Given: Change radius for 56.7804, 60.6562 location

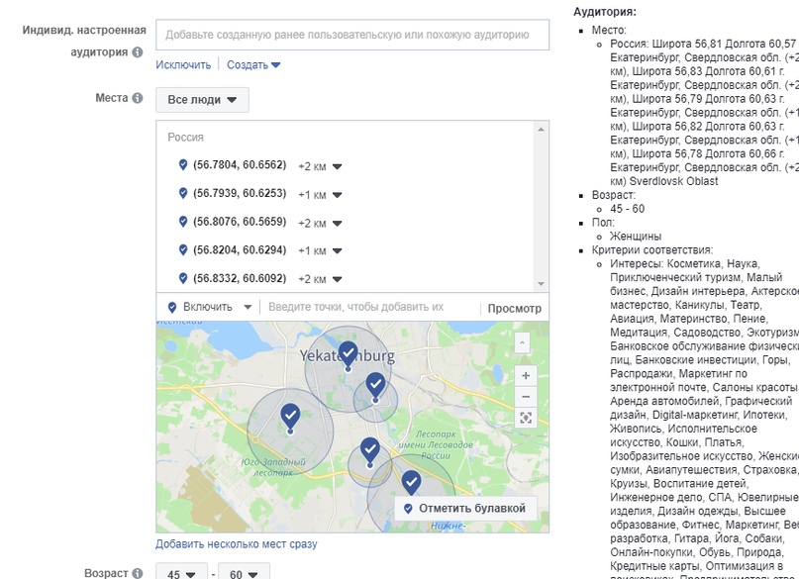Looking at the screenshot, I should click(x=320, y=166).
